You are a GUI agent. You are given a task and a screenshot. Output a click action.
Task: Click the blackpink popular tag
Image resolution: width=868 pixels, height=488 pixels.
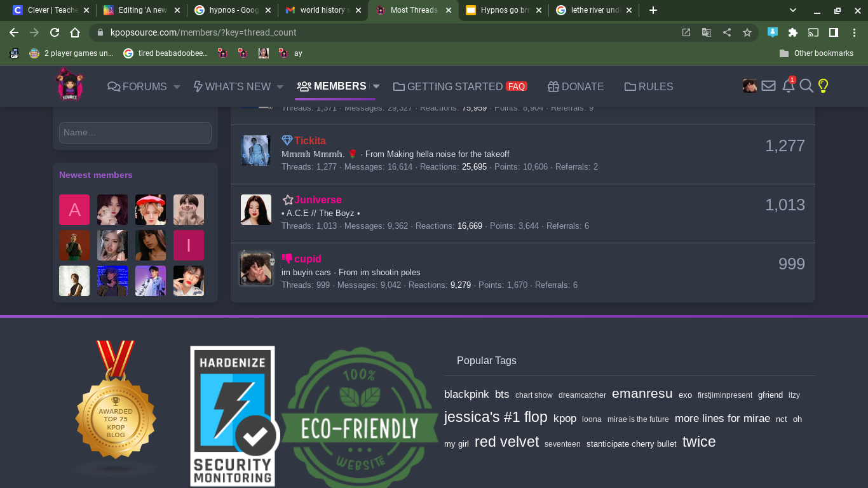[x=466, y=394]
